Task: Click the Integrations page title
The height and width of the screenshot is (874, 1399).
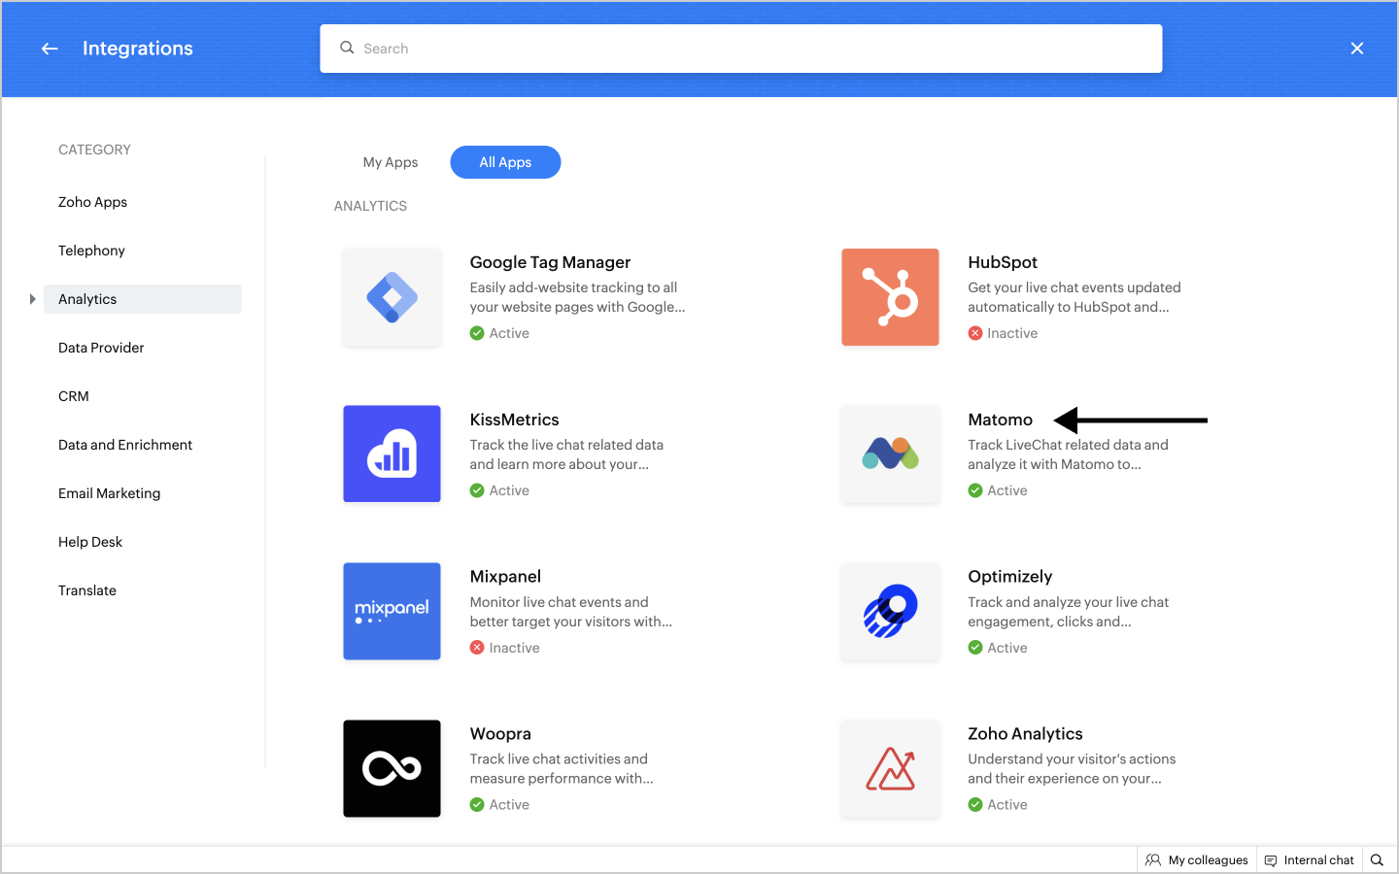Action: [138, 49]
